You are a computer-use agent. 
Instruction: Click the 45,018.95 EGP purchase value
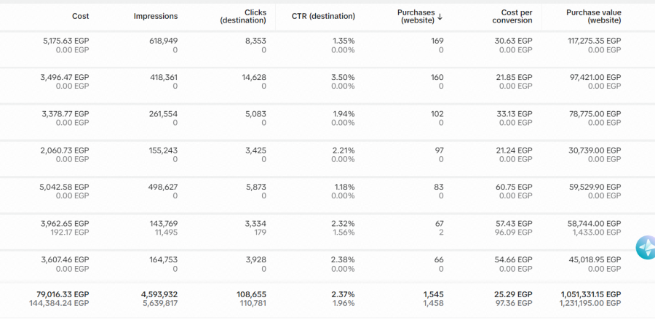pyautogui.click(x=595, y=259)
